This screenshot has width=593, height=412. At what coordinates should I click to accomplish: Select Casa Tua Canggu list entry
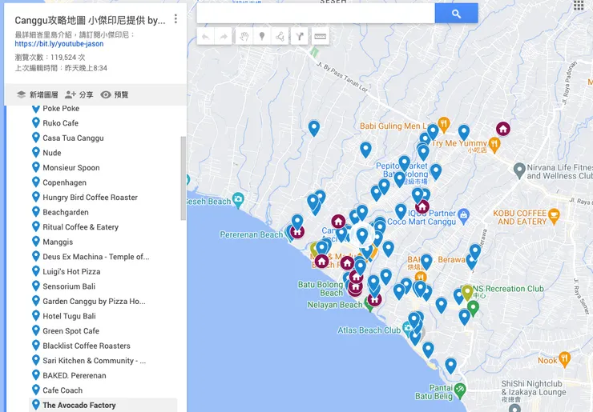(73, 138)
